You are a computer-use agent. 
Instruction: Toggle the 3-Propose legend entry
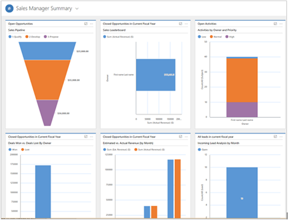[x=51, y=37]
